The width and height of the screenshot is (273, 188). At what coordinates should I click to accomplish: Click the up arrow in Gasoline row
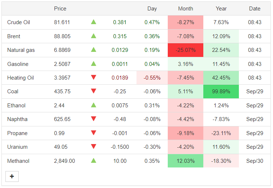click(x=93, y=64)
